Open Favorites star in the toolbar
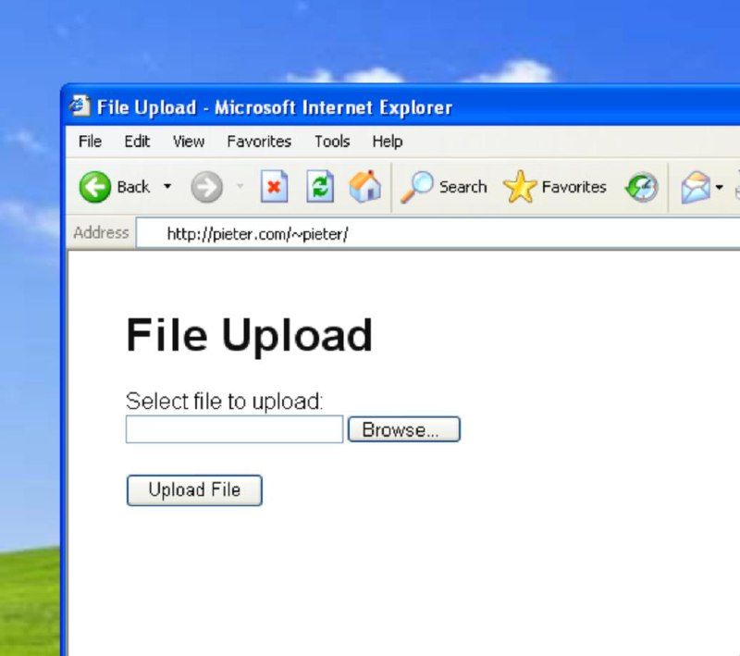Screen dimensions: 740x656 pos(520,187)
